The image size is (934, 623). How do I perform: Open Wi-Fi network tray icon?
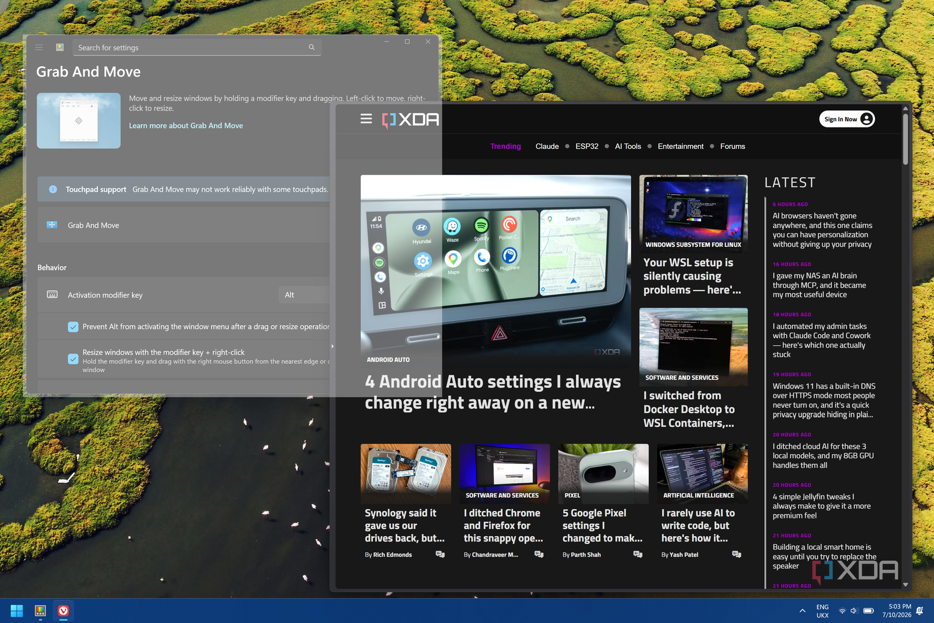click(x=842, y=611)
